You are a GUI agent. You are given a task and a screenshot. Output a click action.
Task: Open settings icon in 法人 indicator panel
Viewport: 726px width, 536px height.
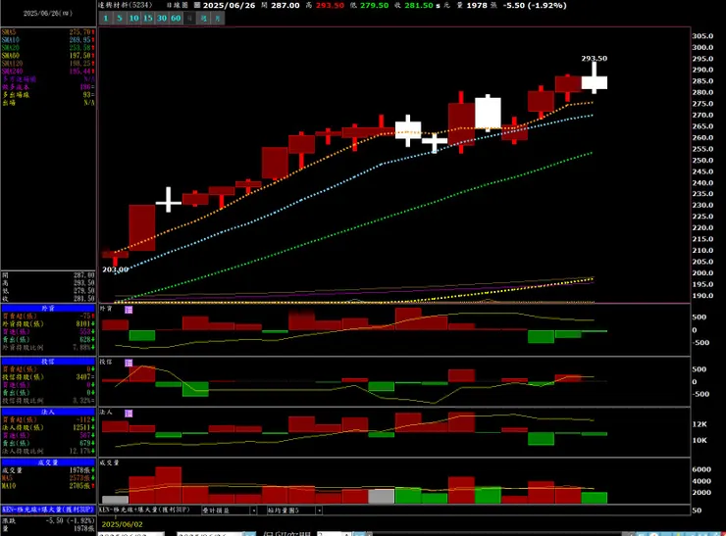pyautogui.click(x=129, y=413)
